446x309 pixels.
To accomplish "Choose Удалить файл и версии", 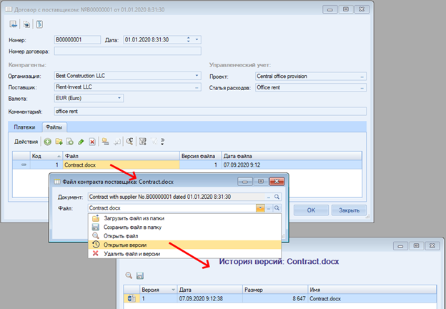I will 184,254.
